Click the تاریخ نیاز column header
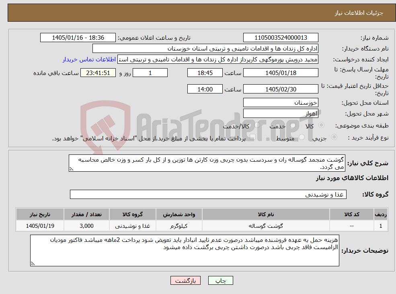396x294 pixels. tap(40, 215)
